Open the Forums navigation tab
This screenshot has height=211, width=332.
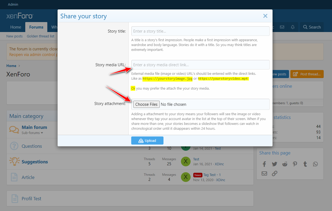[36, 27]
